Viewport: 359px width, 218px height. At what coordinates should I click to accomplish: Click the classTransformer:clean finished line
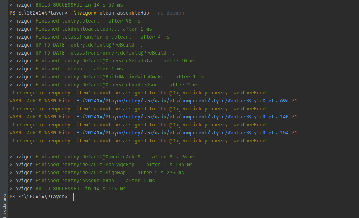(89, 37)
